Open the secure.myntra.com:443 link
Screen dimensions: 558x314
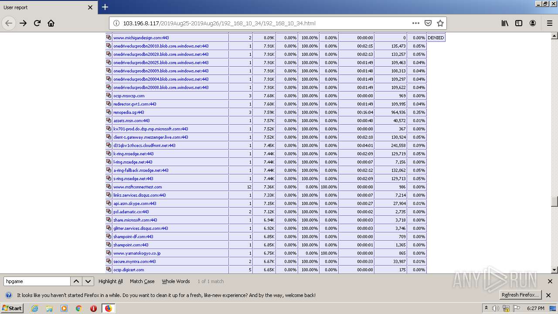(x=134, y=262)
